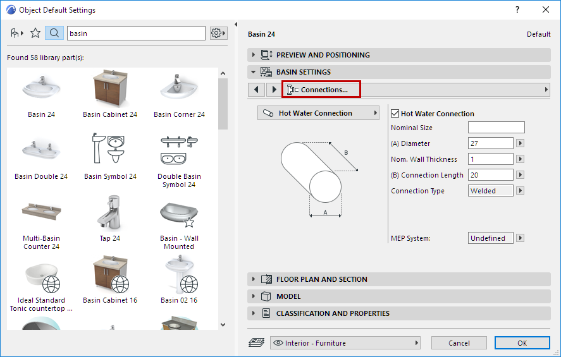Select the Basin Cabinet 24 part
Image resolution: width=561 pixels, height=357 pixels.
[x=110, y=94]
